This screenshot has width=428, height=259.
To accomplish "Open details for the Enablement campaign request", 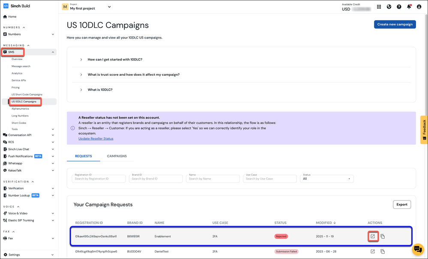I will click(373, 236).
